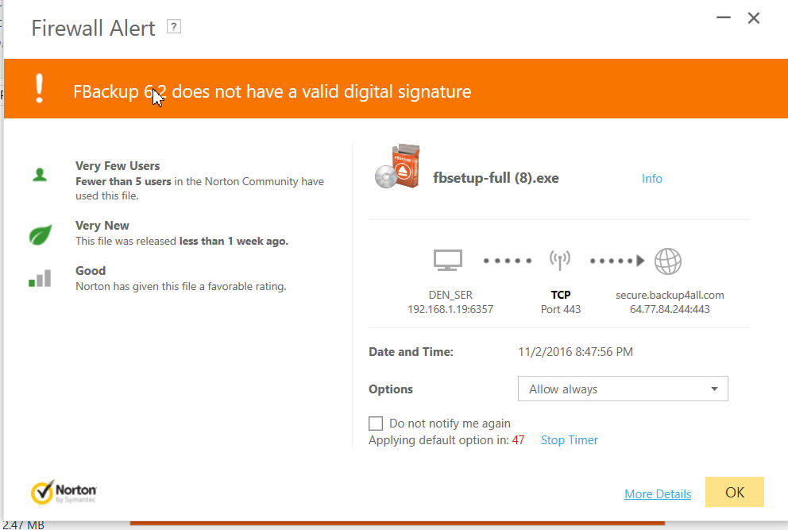Viewport: 788px width, 530px height.
Task: Click the Stop Timer link
Action: 570,440
